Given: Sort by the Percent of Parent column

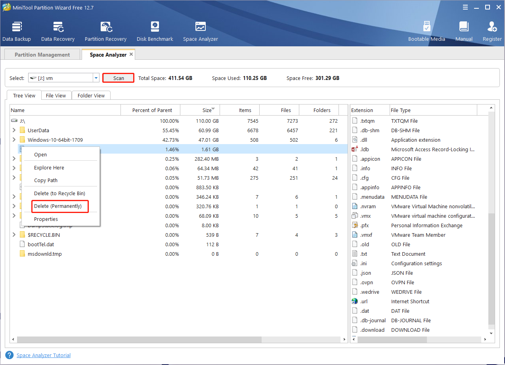Looking at the screenshot, I should pos(150,110).
